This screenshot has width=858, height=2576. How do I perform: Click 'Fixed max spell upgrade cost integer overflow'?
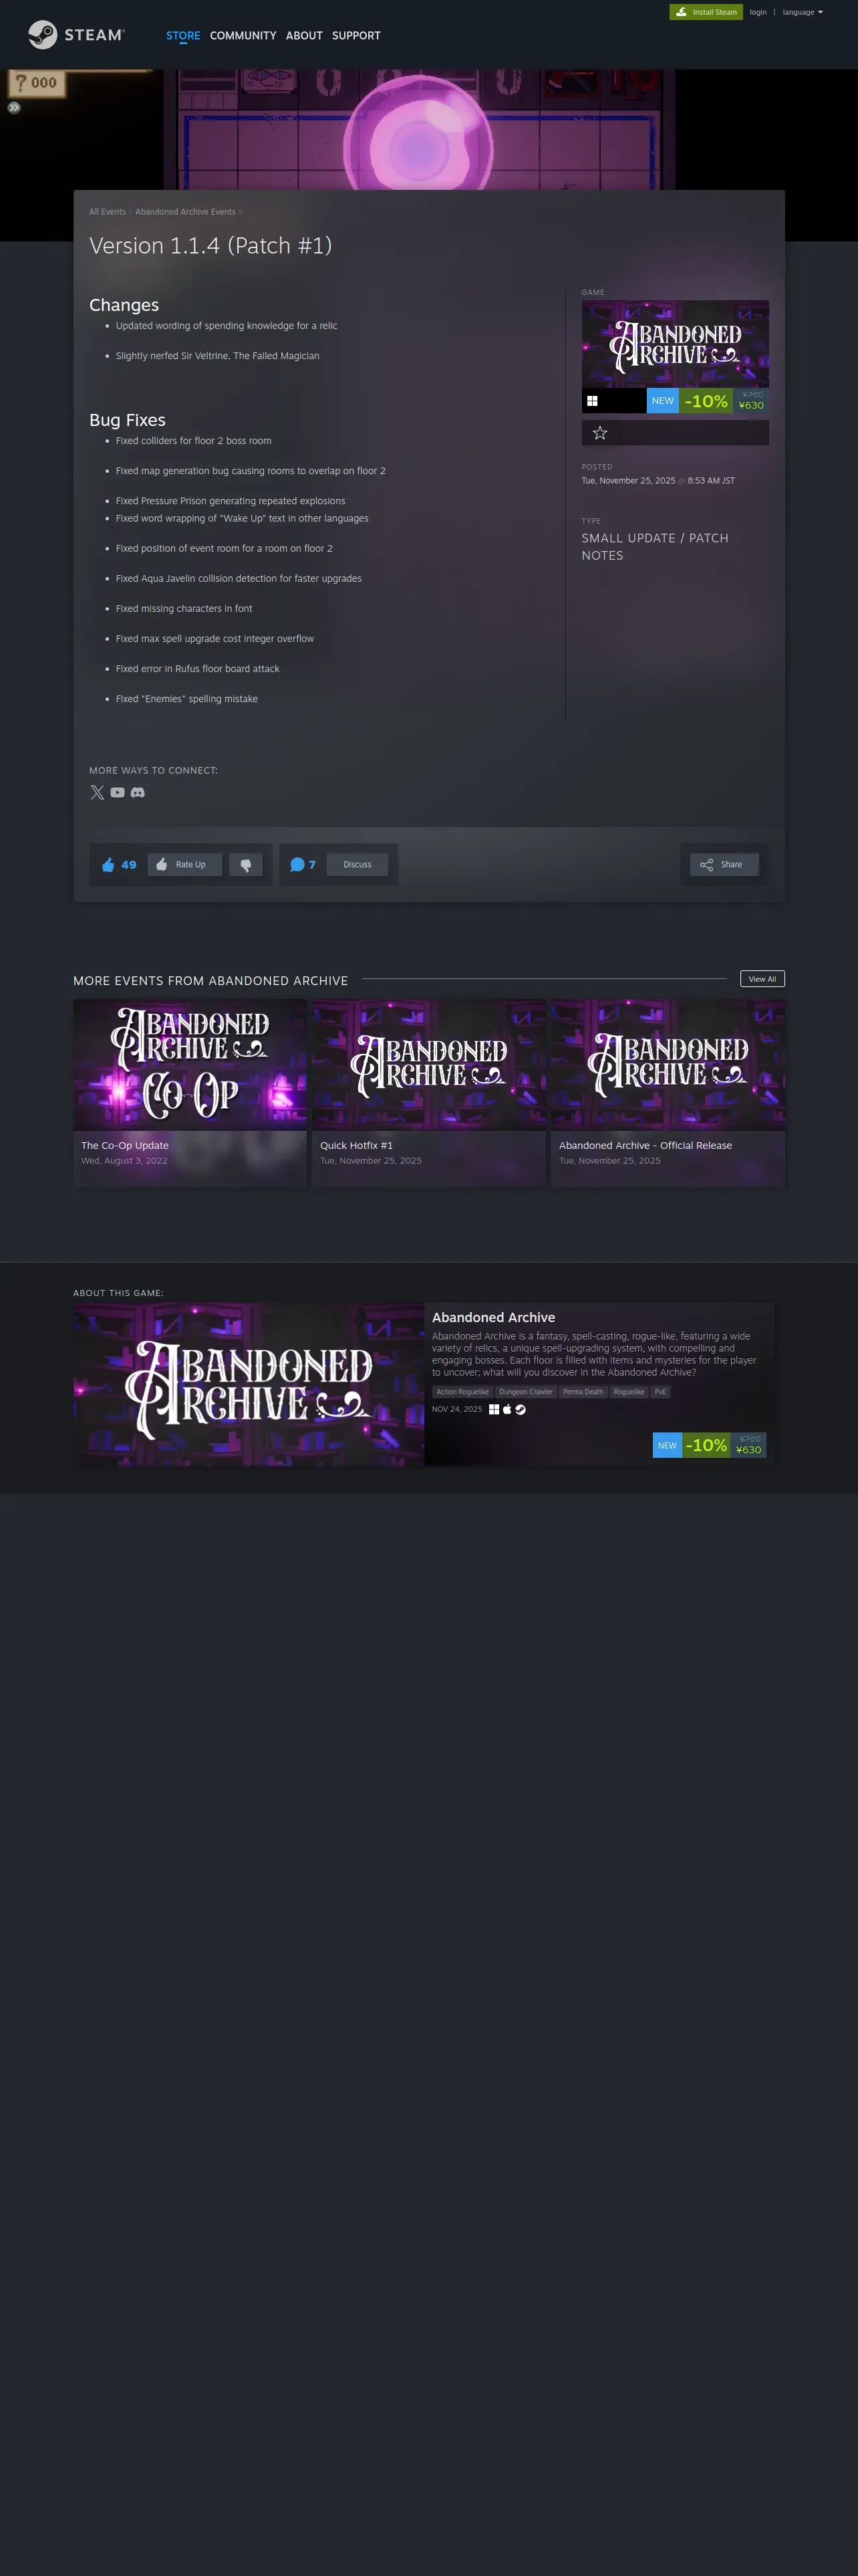(214, 639)
